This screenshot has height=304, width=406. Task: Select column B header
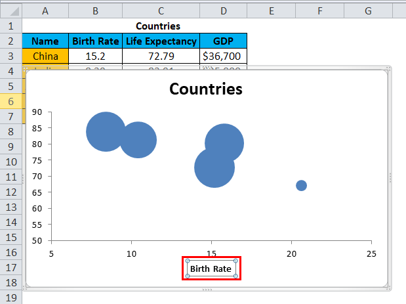tap(96, 11)
